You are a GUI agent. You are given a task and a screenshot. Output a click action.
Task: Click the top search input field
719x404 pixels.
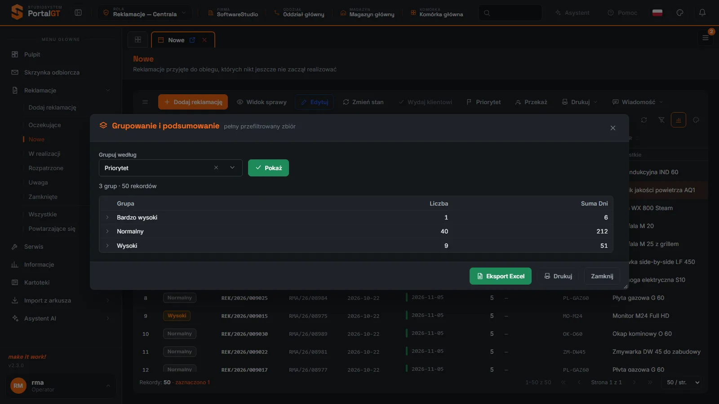510,13
